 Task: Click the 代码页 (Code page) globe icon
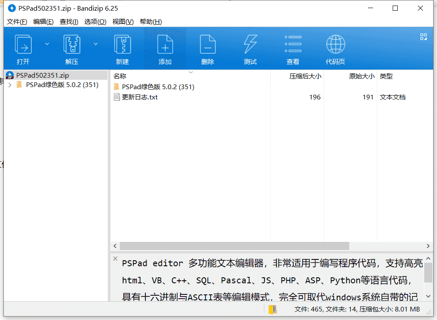click(x=336, y=44)
